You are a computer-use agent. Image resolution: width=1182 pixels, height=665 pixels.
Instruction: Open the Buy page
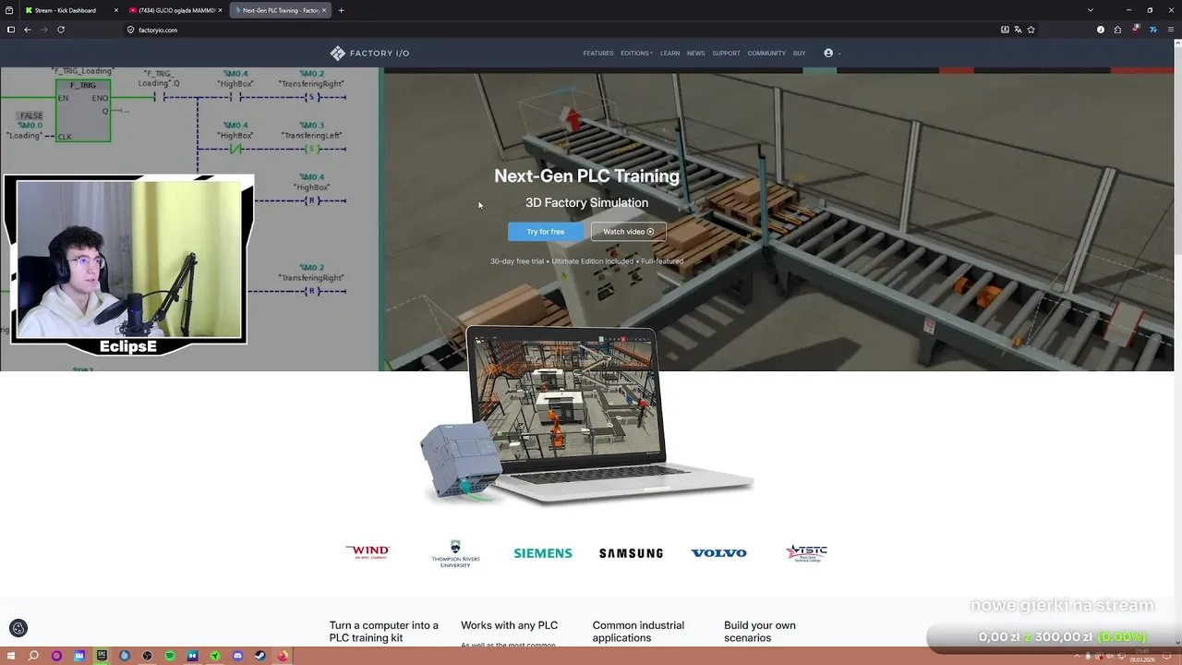click(799, 54)
